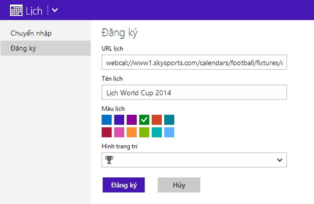Focus the Tên lịch input field
This screenshot has height=204, width=314.
194,92
